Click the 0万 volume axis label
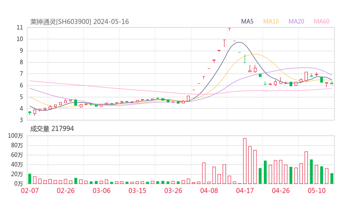 tap(18, 184)
